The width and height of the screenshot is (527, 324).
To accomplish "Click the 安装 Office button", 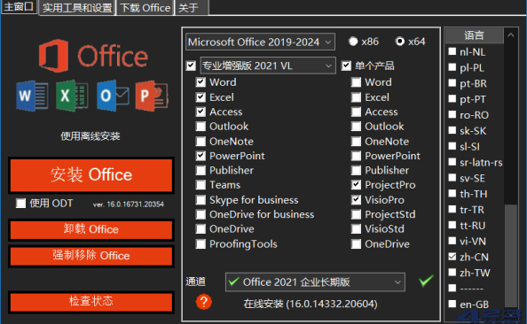I will coord(91,175).
